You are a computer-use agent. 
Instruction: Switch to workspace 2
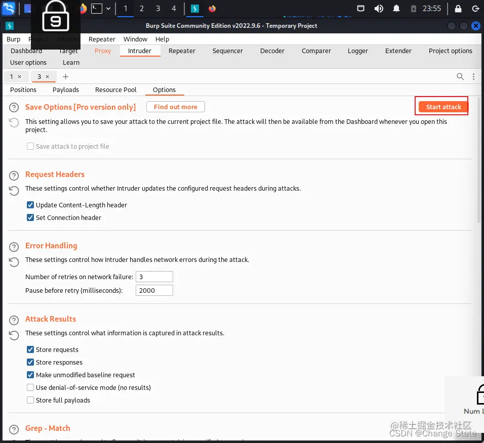click(141, 9)
